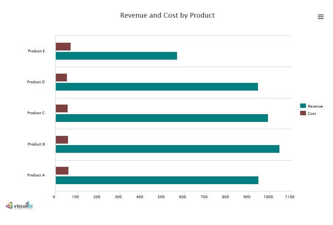333x225 pixels.
Task: Select Product A cost bar
Action: coord(62,171)
